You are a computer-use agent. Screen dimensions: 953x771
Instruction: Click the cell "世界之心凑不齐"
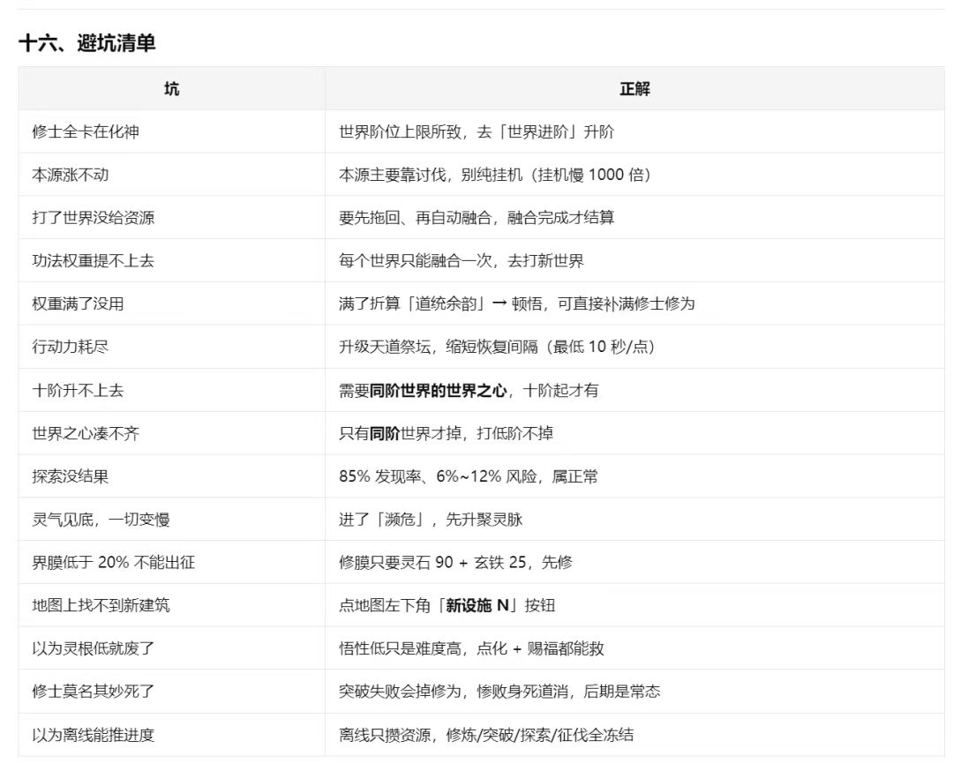coord(86,433)
